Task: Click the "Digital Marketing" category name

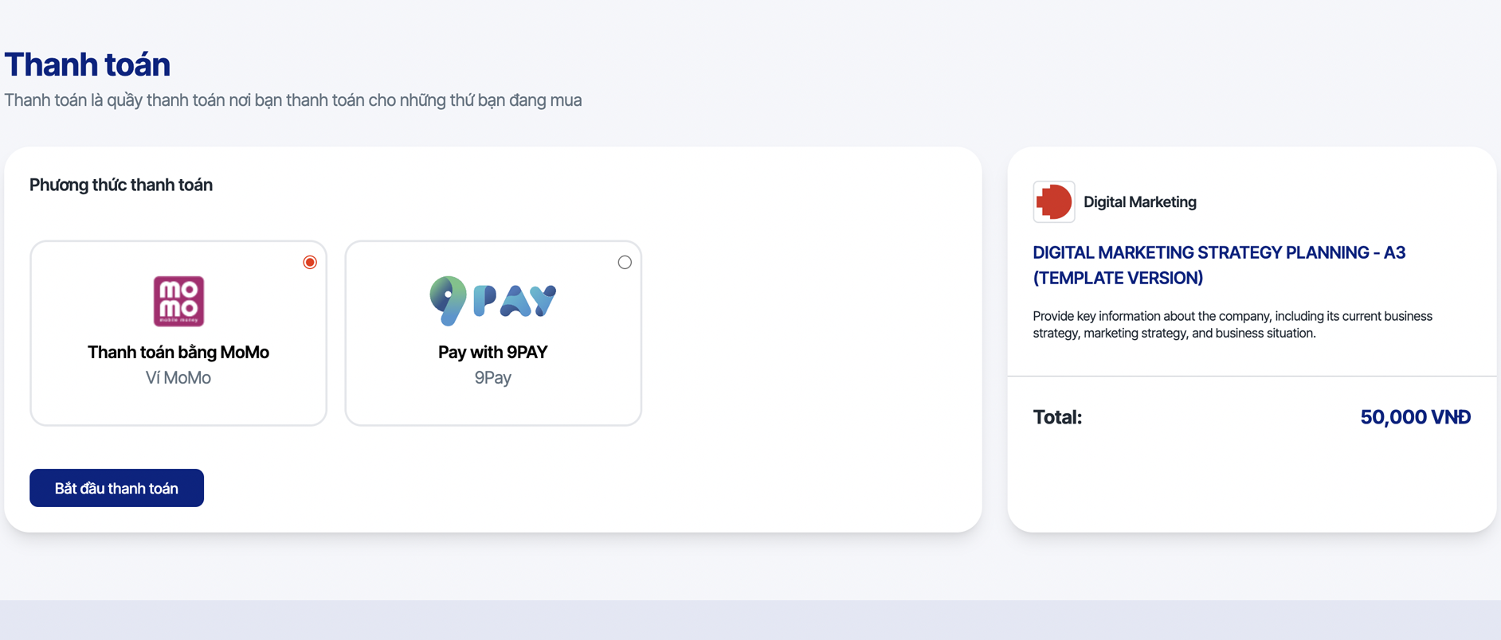Action: pyautogui.click(x=1139, y=202)
